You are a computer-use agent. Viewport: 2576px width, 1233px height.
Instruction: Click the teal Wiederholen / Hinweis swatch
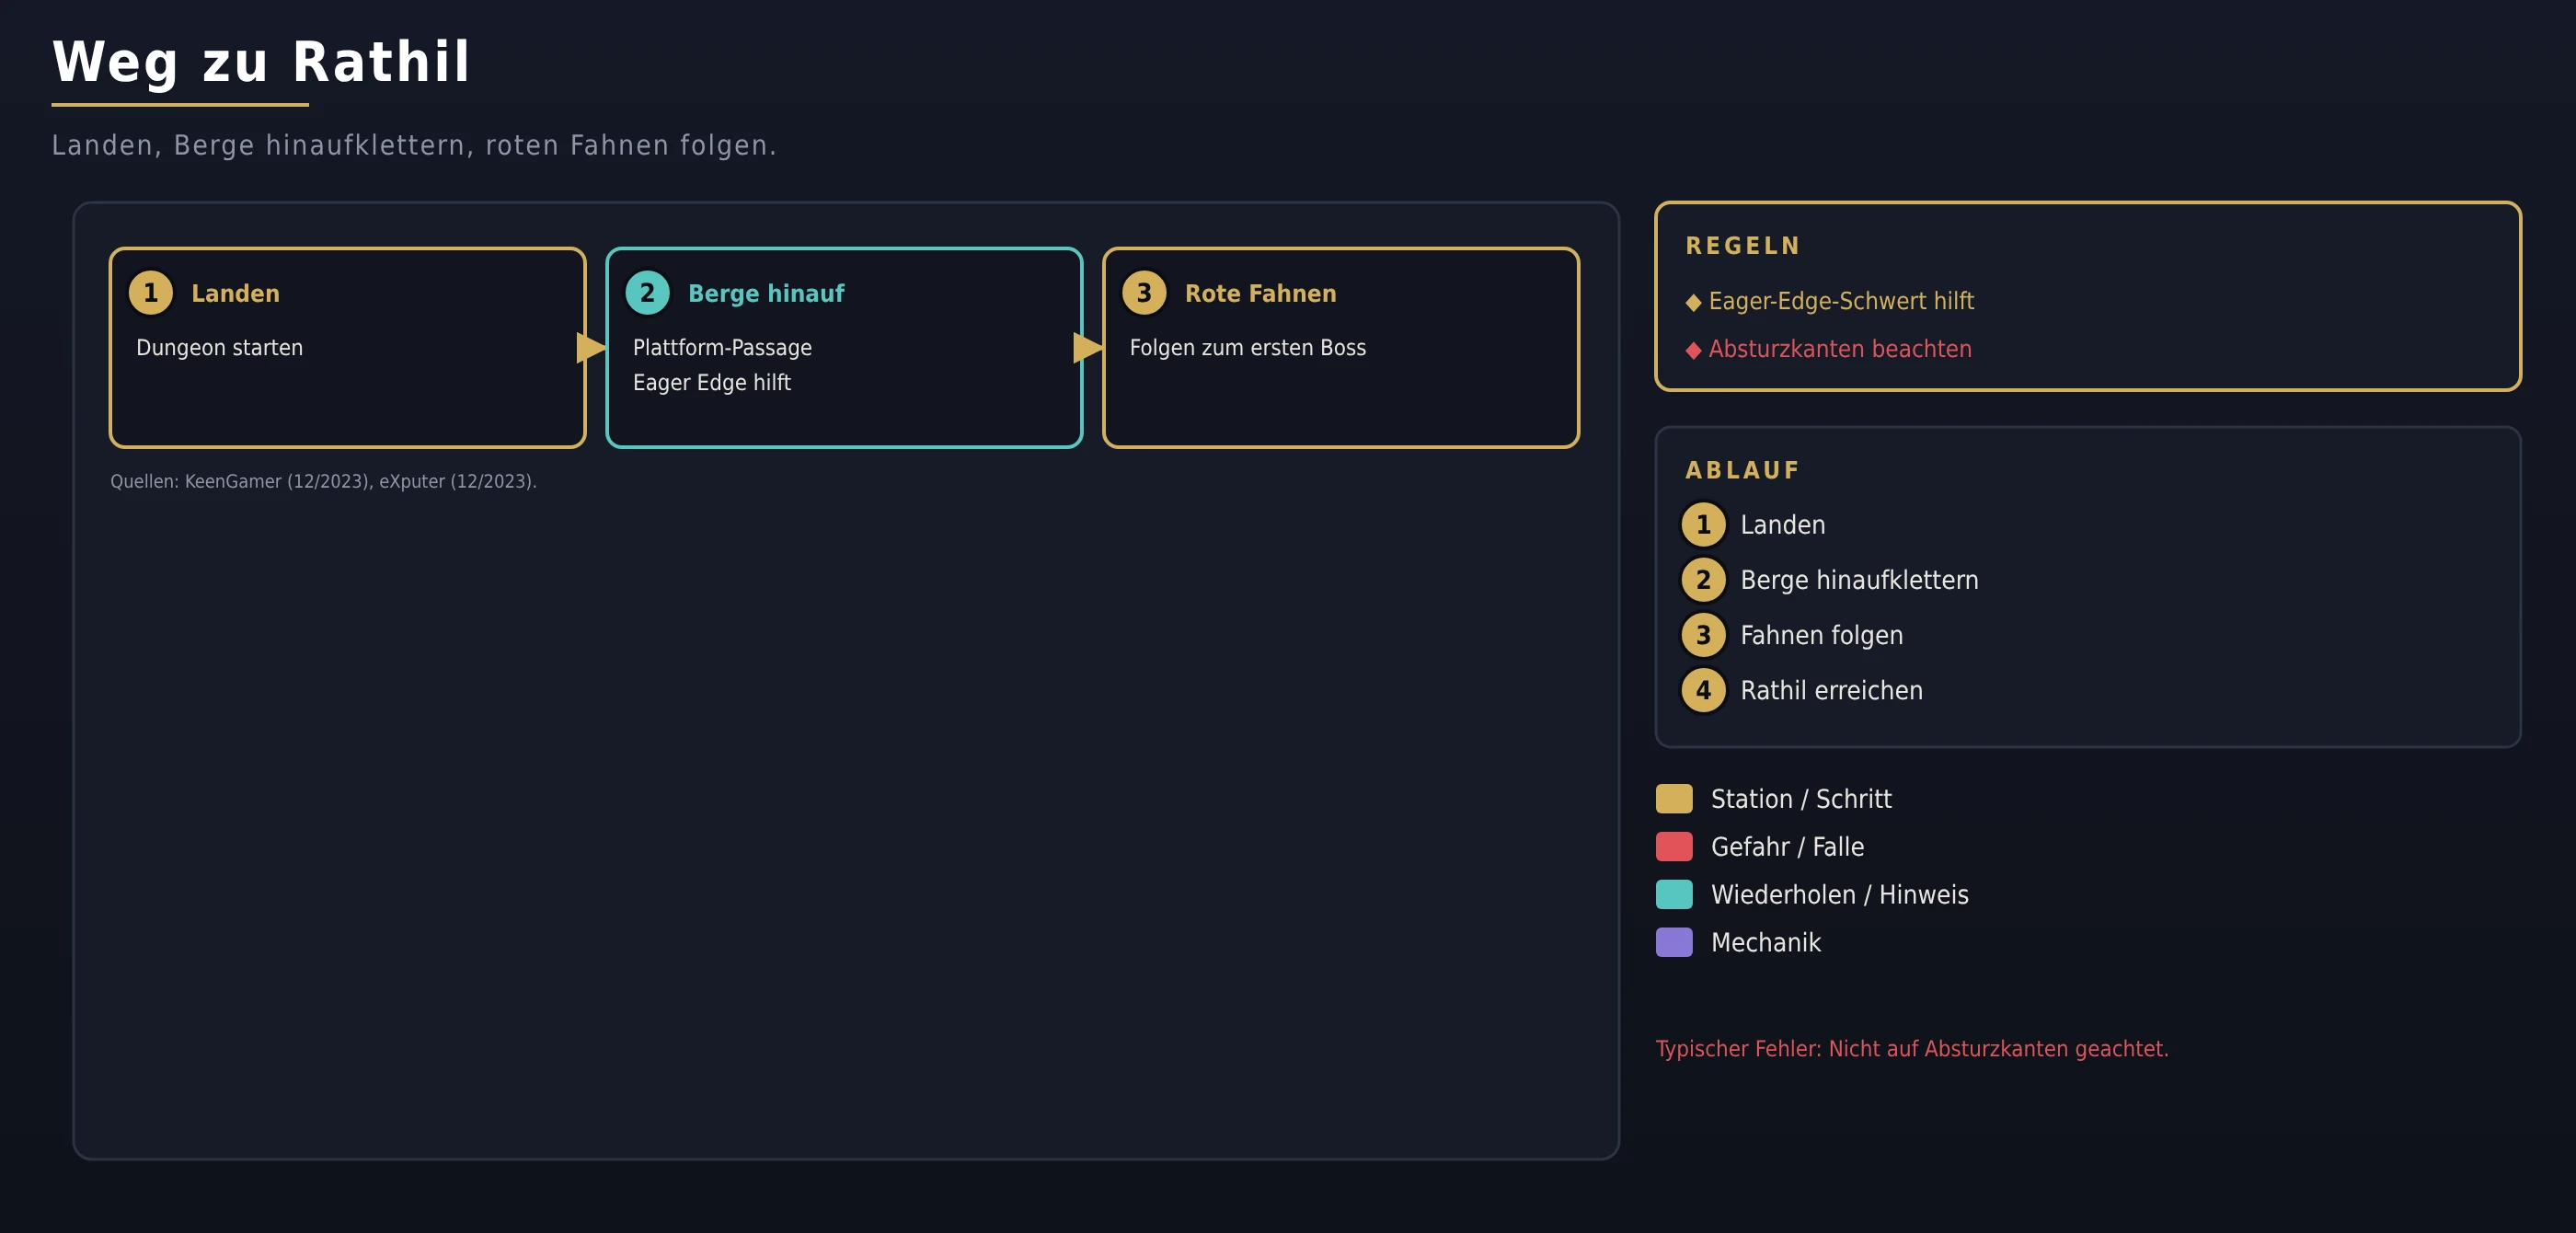pos(1674,895)
